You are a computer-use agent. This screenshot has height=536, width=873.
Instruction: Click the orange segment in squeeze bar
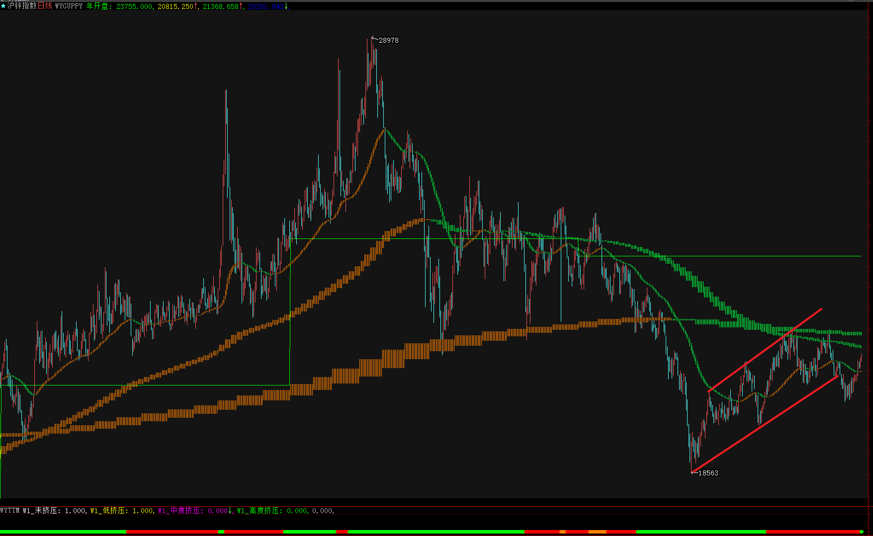pos(597,532)
